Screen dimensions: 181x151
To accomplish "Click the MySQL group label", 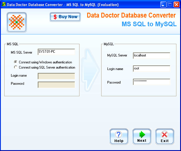I will pos(109,44).
